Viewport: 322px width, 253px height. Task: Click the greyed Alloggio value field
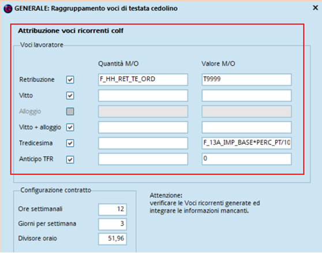[246, 111]
